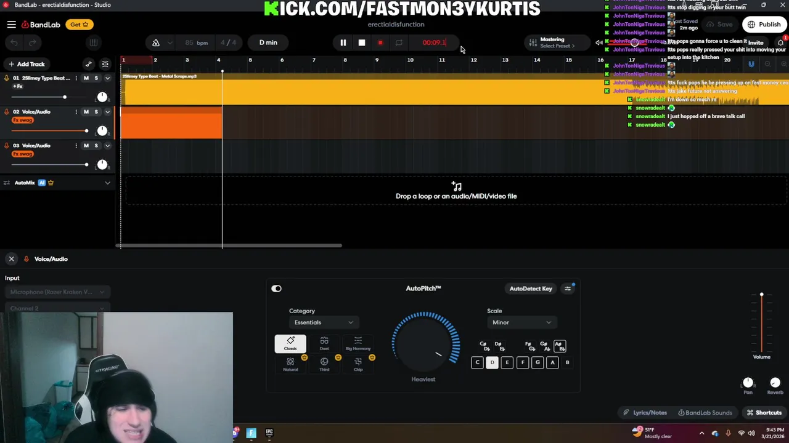Screen dimensions: 789x443
Task: Open track 03 three-dot menu
Action: click(x=76, y=146)
